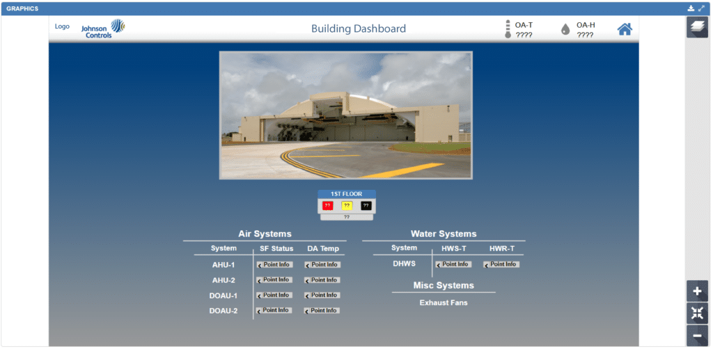Click the red status box on 1st Floor
The height and width of the screenshot is (349, 713).
coord(327,206)
